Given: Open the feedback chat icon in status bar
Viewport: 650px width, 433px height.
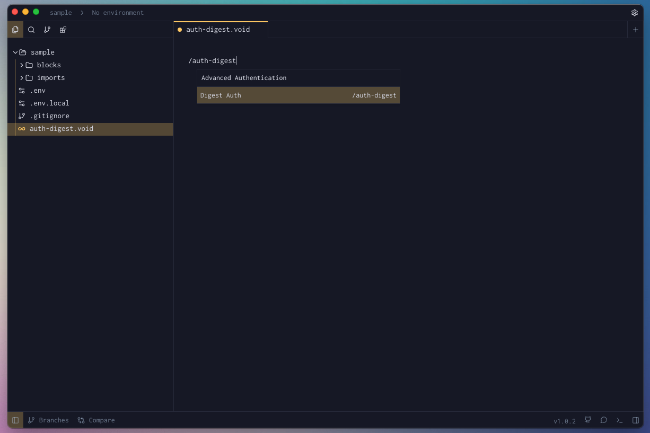Looking at the screenshot, I should [x=603, y=420].
